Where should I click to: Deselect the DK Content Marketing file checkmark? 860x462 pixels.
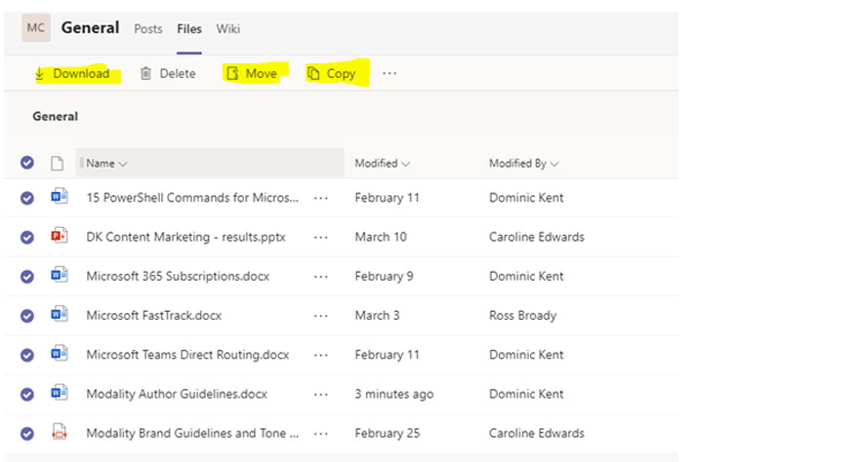pyautogui.click(x=27, y=238)
